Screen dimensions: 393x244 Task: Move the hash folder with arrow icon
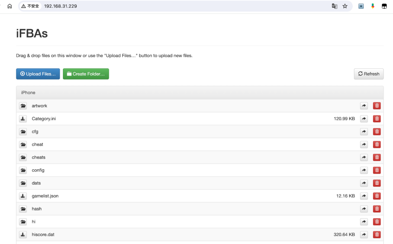pos(364,209)
